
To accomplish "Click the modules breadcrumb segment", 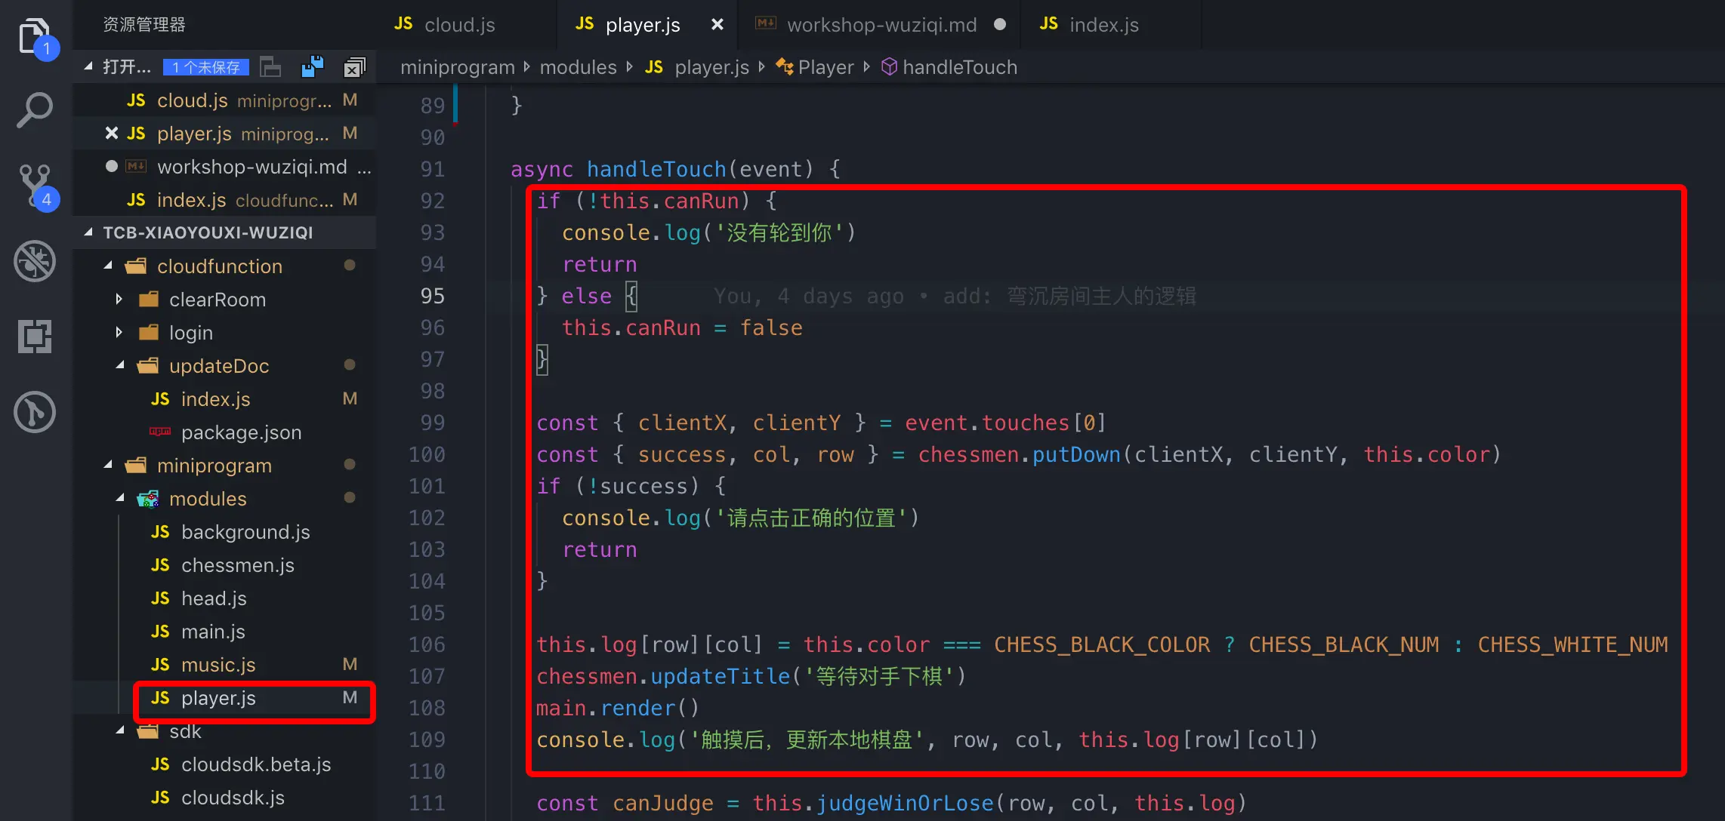I will (x=578, y=67).
